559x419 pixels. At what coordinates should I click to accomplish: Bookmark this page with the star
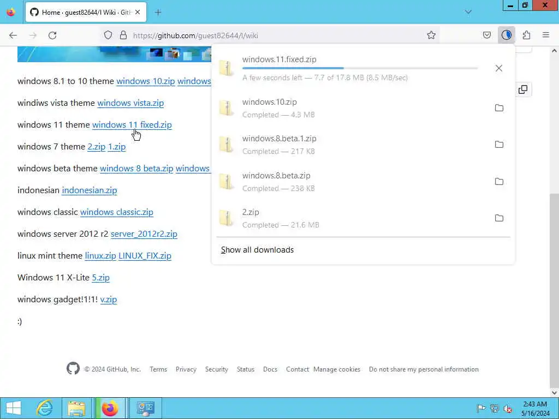pos(431,35)
